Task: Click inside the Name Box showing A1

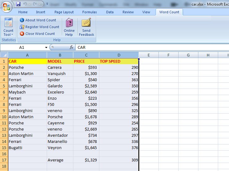Action: click(x=22, y=47)
